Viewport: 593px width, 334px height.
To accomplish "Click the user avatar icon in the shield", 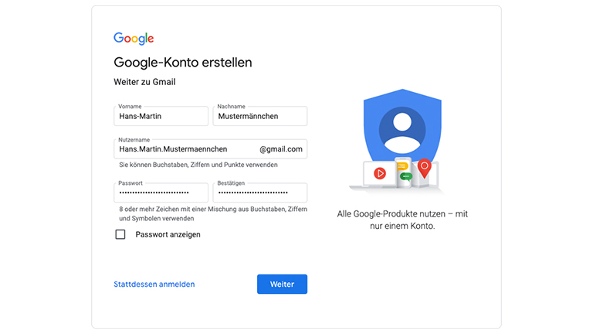I will [x=401, y=129].
